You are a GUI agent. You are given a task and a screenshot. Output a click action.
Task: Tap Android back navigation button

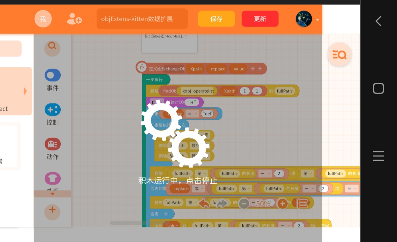[x=378, y=21]
